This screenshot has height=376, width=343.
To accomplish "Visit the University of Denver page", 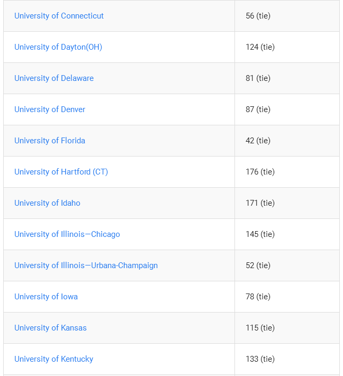I will coord(50,109).
